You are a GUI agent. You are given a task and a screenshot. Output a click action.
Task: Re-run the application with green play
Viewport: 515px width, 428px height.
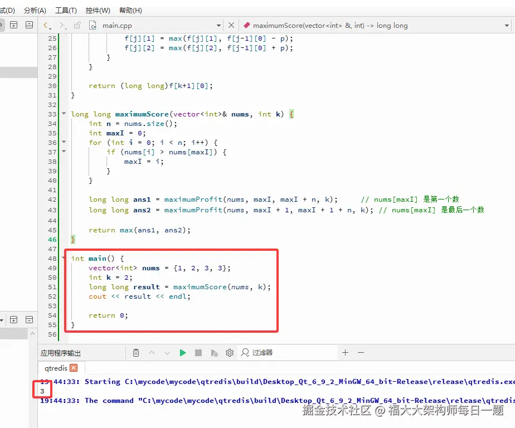pos(183,353)
